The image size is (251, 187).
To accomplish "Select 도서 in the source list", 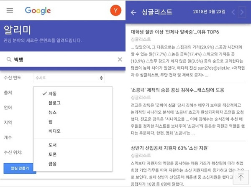I will pyautogui.click(x=53, y=145).
